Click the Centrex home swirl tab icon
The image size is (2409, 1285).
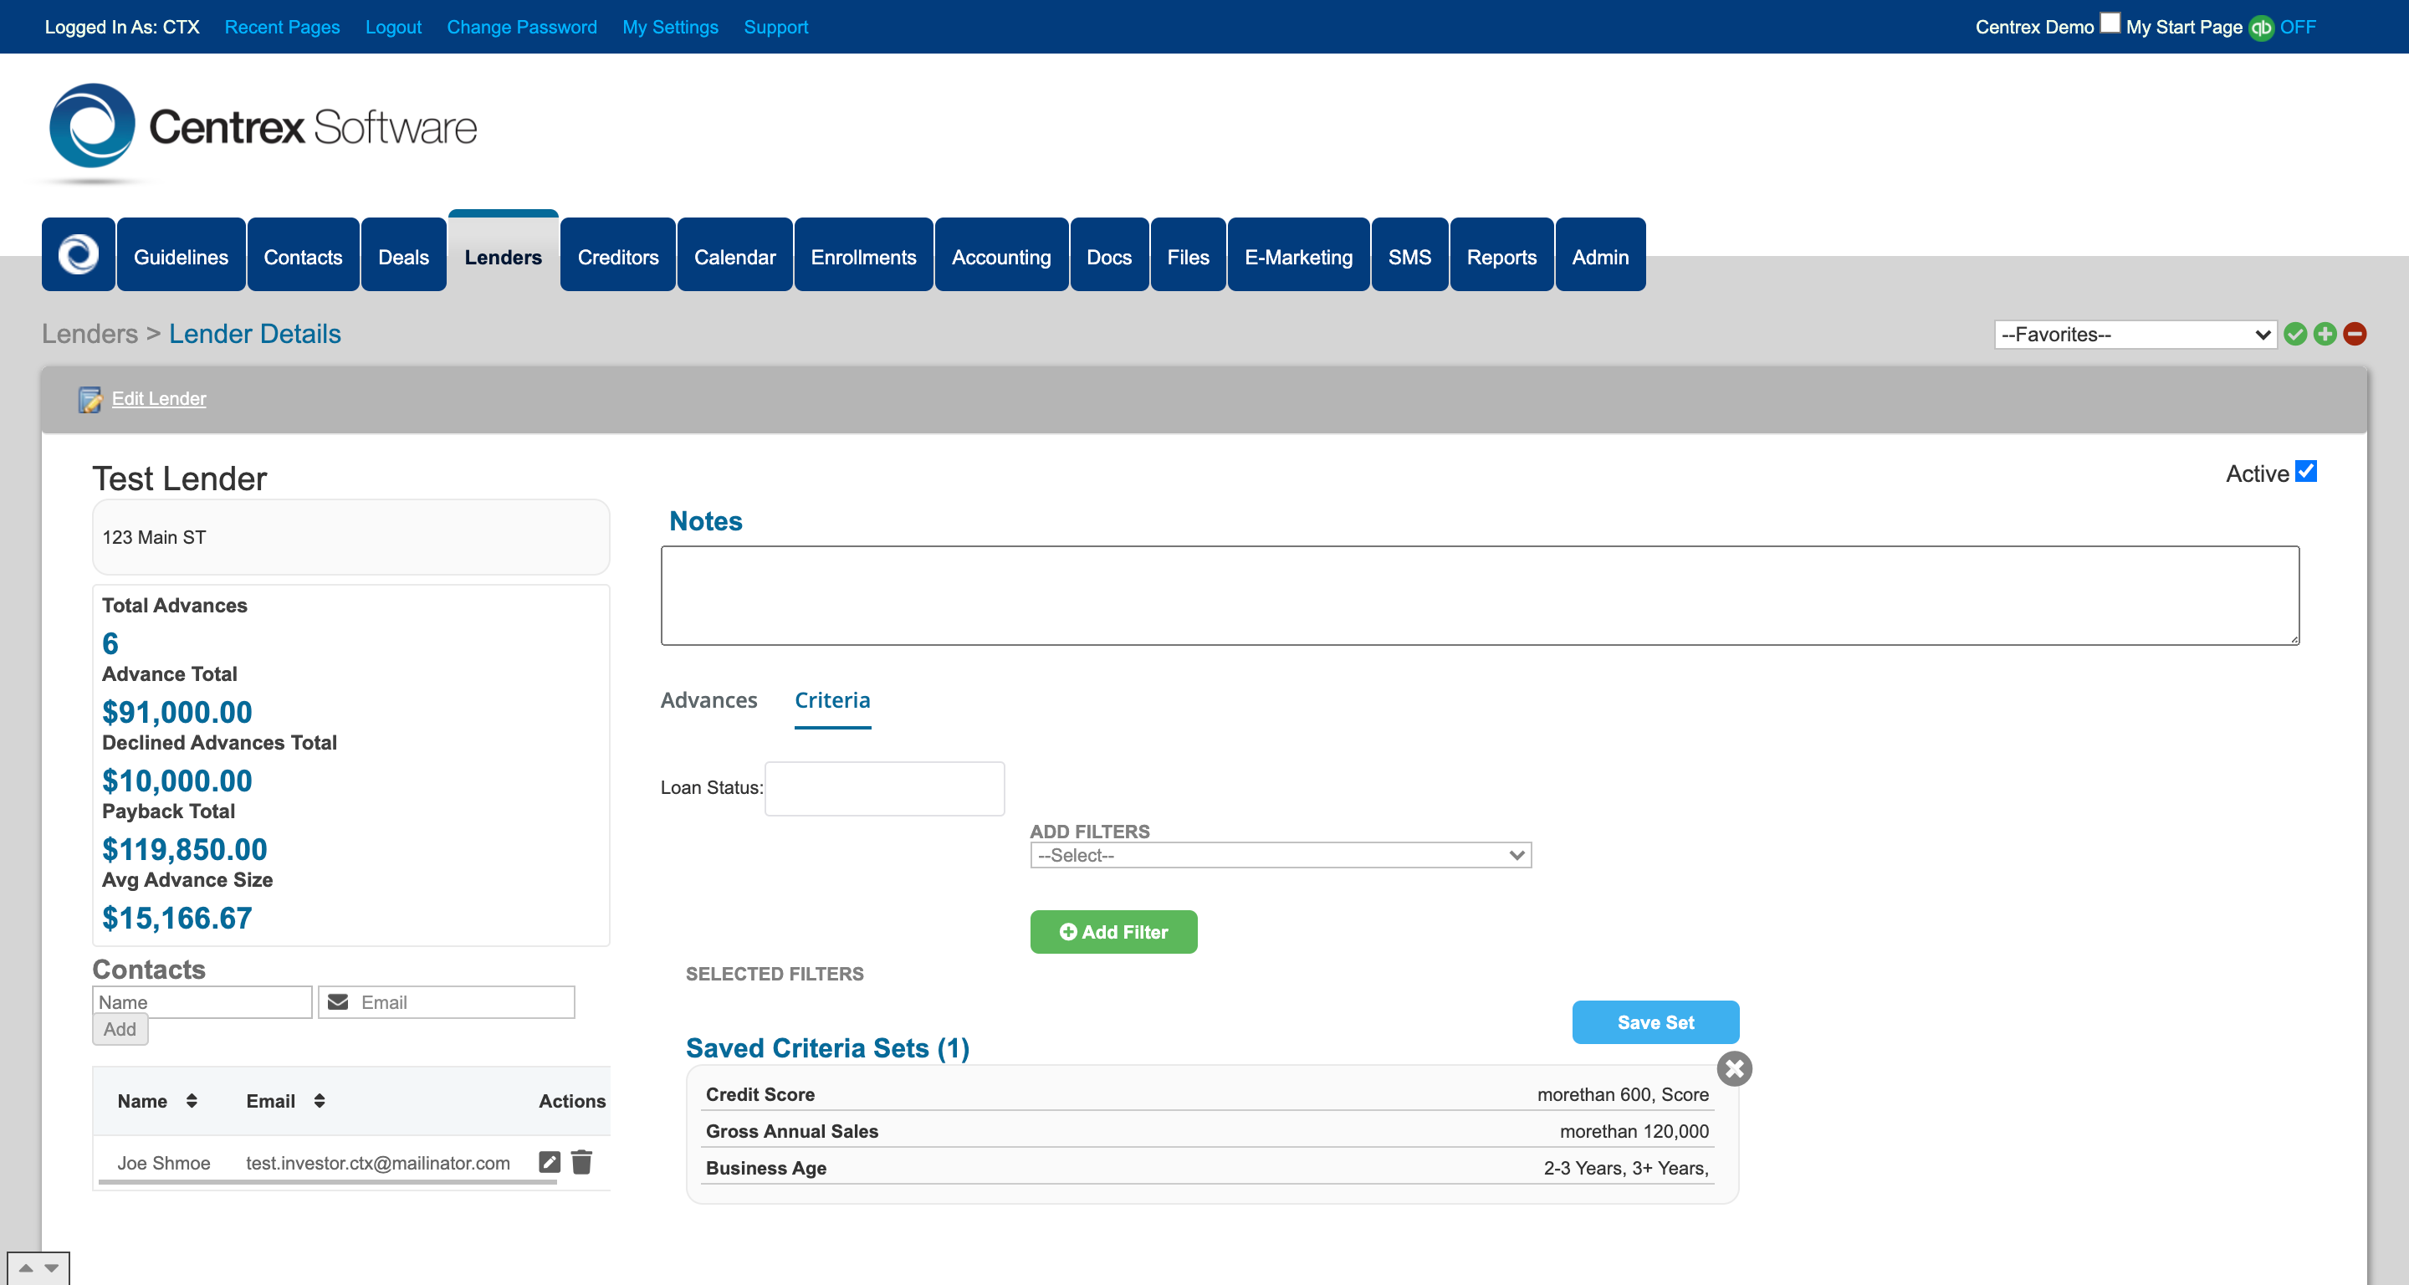point(79,255)
